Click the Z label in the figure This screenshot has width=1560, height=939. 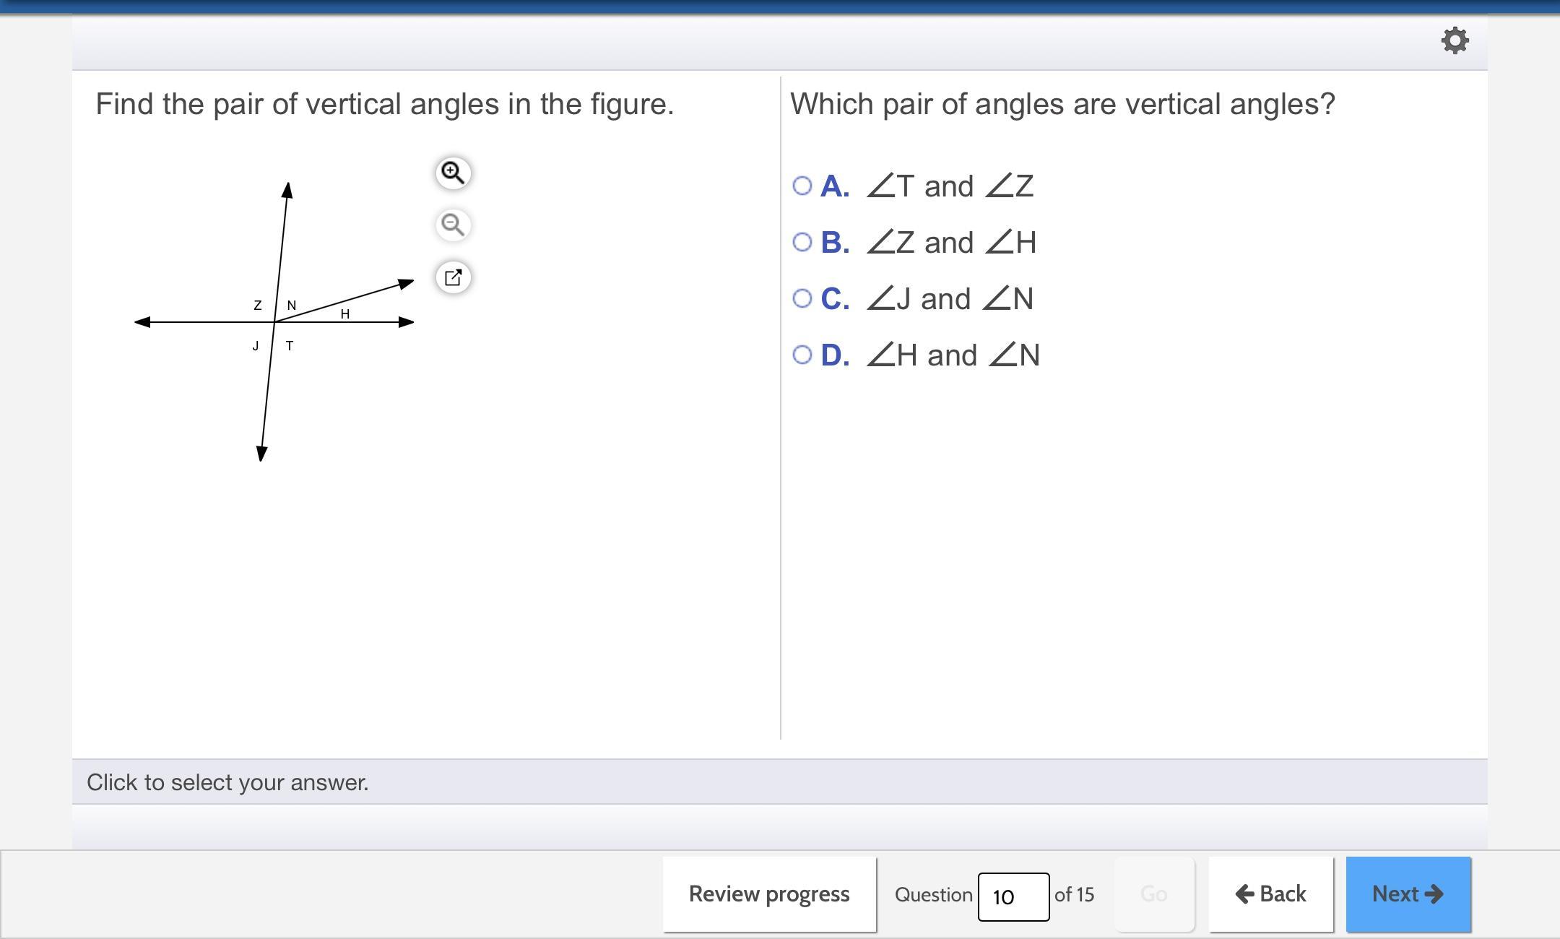(258, 306)
